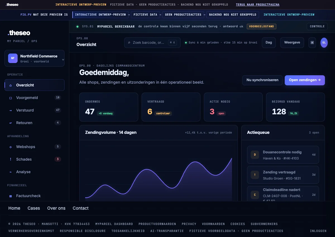335x237 pixels.
Task: Open the Over ons footer link
Action: tap(56, 208)
